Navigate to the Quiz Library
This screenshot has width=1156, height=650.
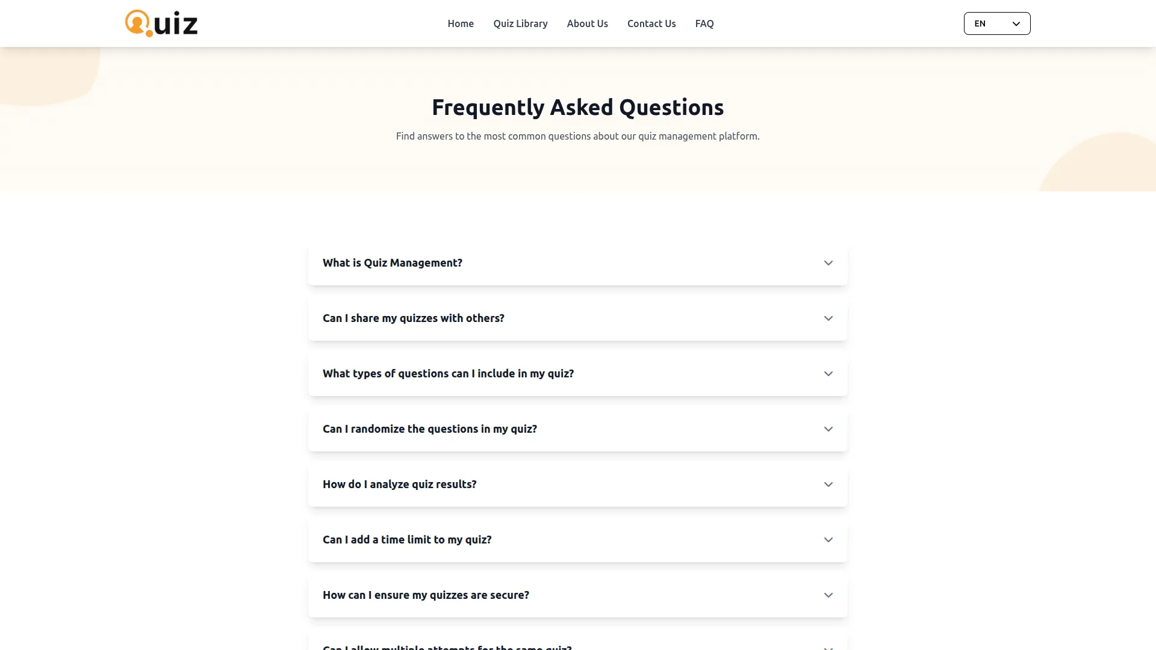(520, 23)
